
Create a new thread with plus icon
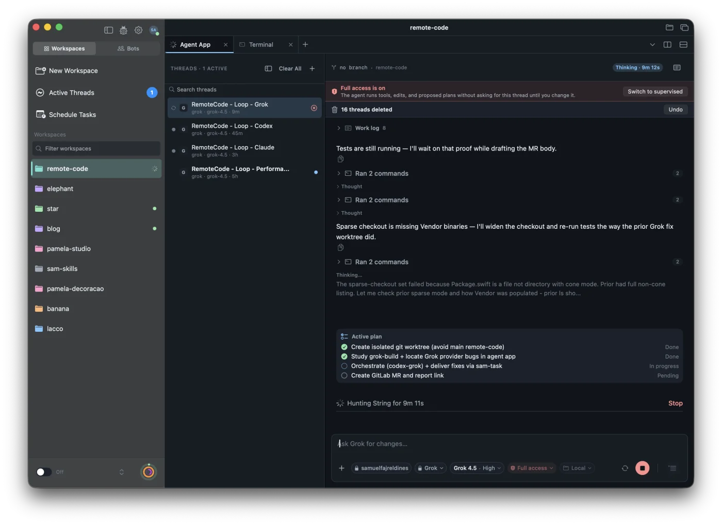point(312,69)
